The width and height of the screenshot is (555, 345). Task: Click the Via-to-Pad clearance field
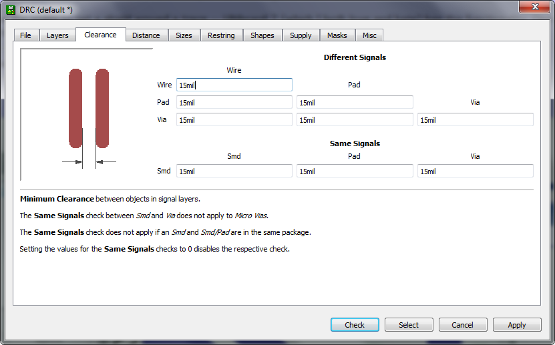(x=355, y=119)
